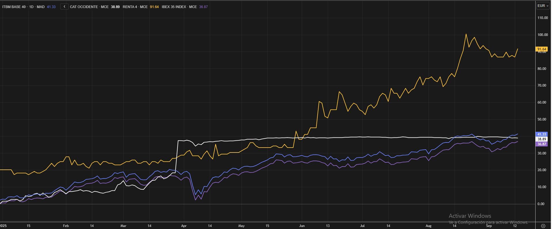552x229 pixels.
Task: Click the 80.00 price axis label
Action: 542,69
